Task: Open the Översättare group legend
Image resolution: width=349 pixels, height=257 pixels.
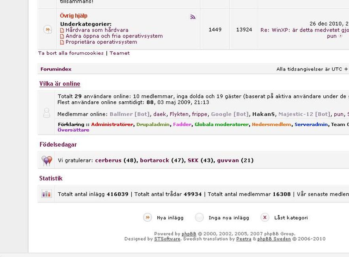Action: pyautogui.click(x=74, y=130)
